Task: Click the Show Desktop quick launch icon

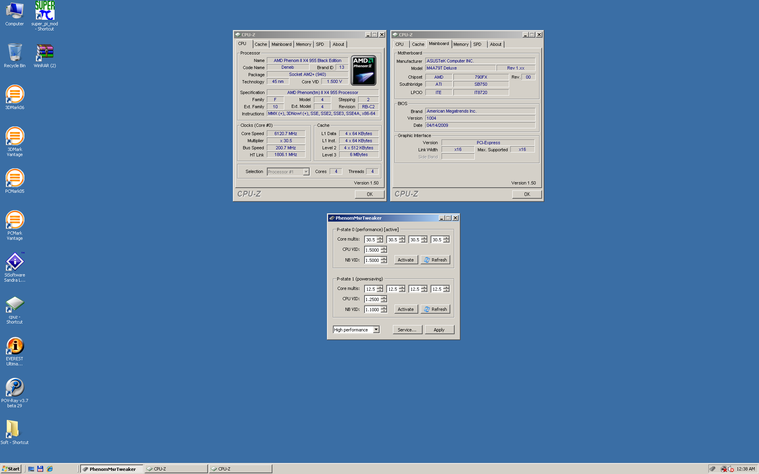Action: (x=31, y=469)
